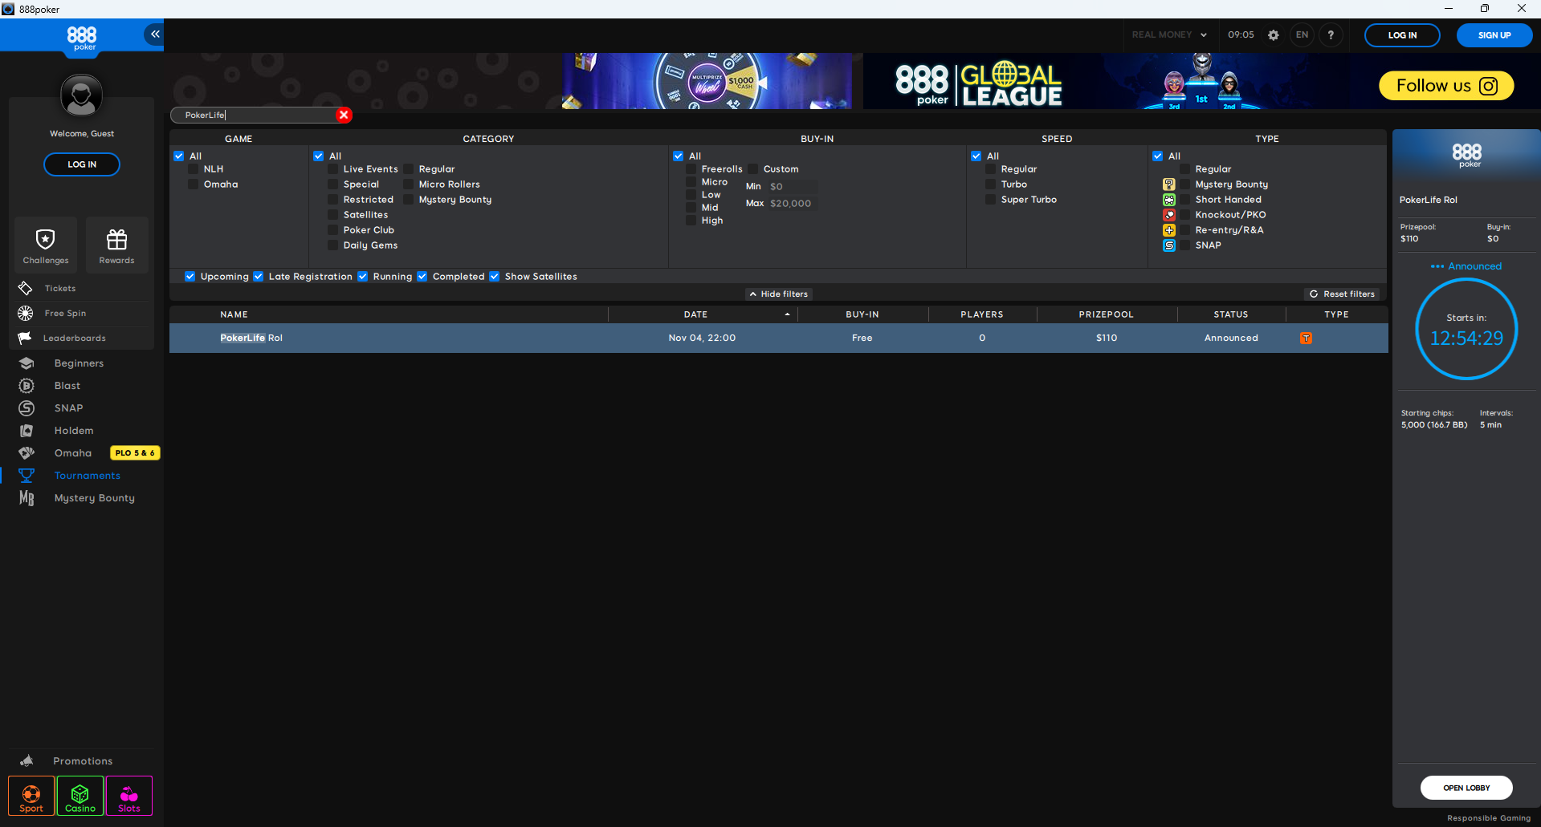This screenshot has height=827, width=1541.
Task: Collapse filters using Hide filters
Action: point(777,294)
